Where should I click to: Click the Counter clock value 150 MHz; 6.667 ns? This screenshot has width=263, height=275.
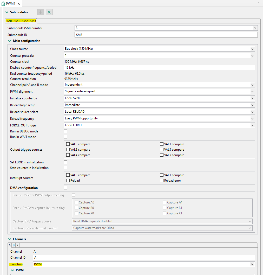click(77, 62)
